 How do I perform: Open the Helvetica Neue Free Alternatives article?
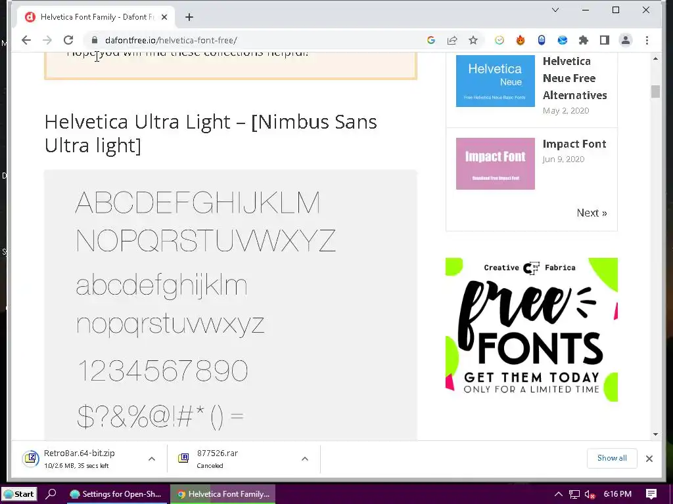click(574, 78)
